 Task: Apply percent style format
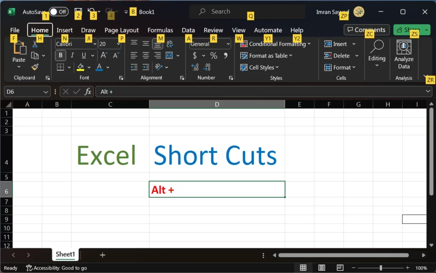[214, 56]
